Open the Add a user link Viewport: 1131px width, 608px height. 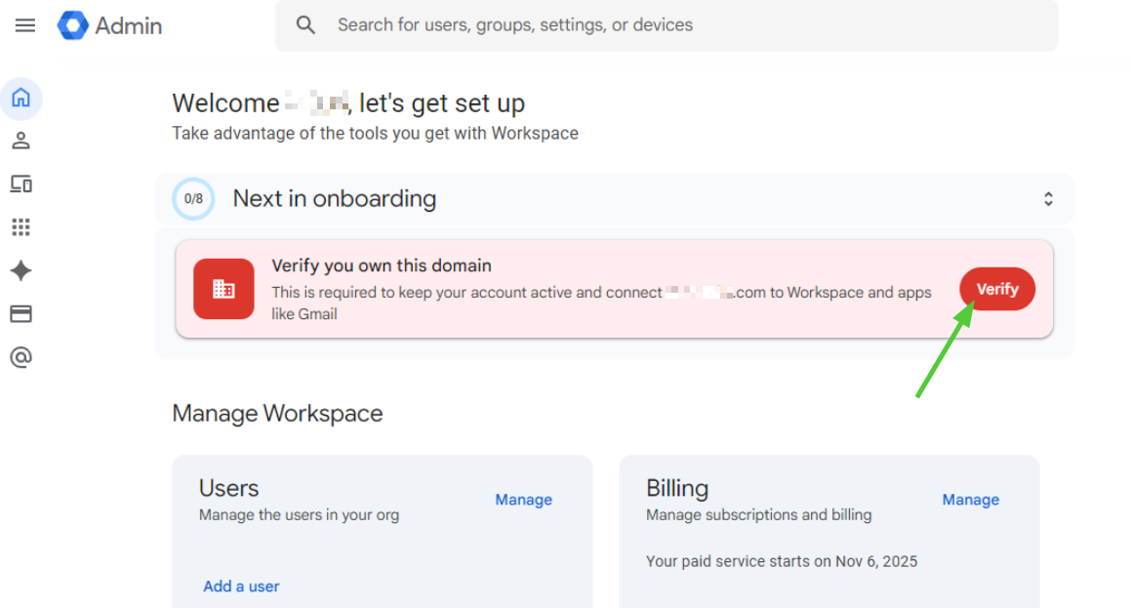[241, 587]
